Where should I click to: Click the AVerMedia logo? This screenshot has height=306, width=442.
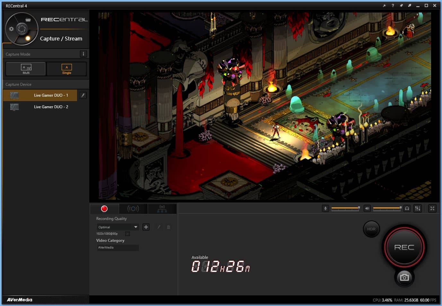pyautogui.click(x=20, y=300)
